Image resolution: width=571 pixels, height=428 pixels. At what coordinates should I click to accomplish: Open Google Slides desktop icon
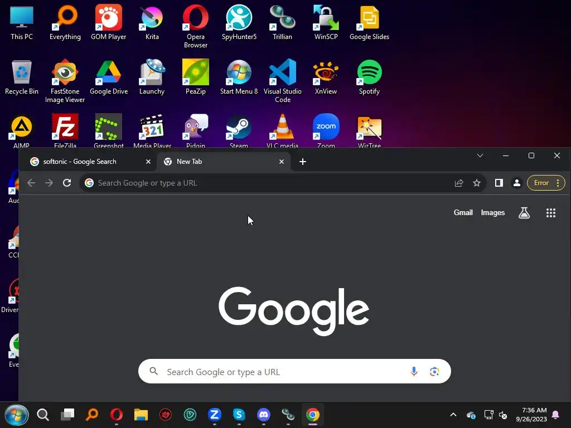[x=369, y=22]
